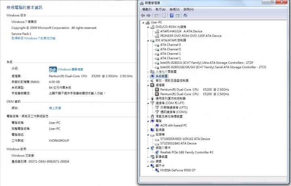Image resolution: width=291 pixels, height=186 pixels.
Task: Click the blue Help question mark icon
Action: (x=172, y=15)
